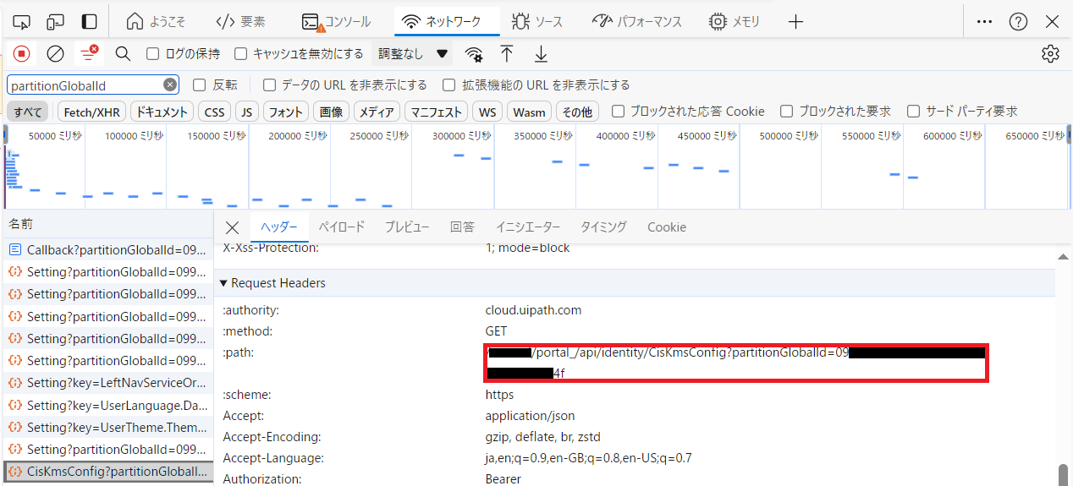Screen dimensions: 1073x486
Task: Open the DevTools more options menu
Action: 984,22
